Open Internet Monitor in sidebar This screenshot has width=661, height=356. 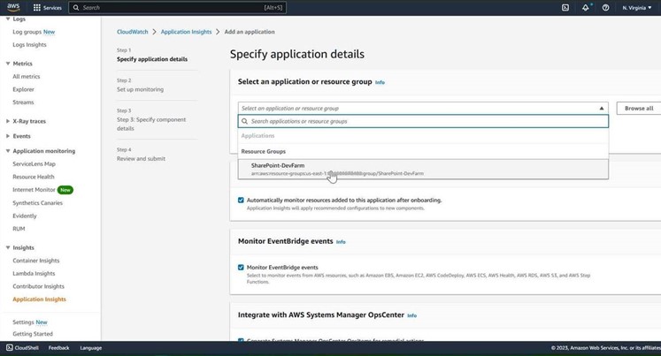click(34, 190)
